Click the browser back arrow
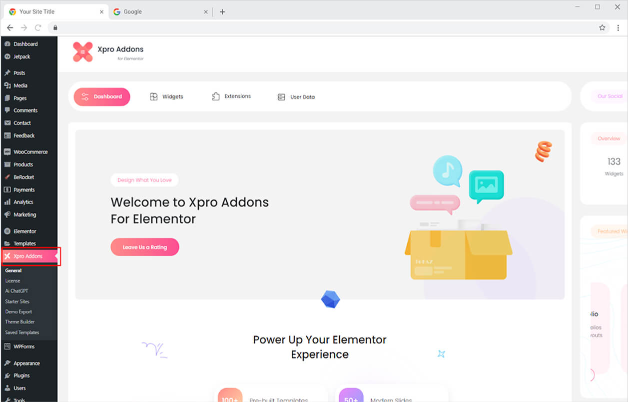Screen dimensions: 628x402 pyautogui.click(x=10, y=28)
